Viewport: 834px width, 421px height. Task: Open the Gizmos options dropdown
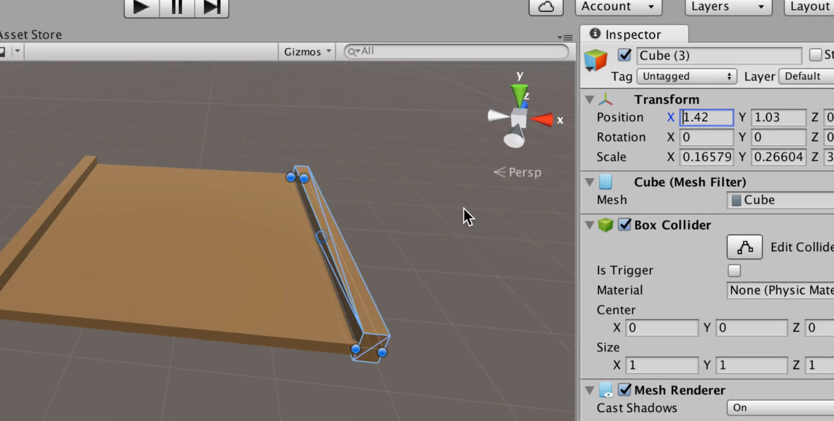tap(306, 52)
